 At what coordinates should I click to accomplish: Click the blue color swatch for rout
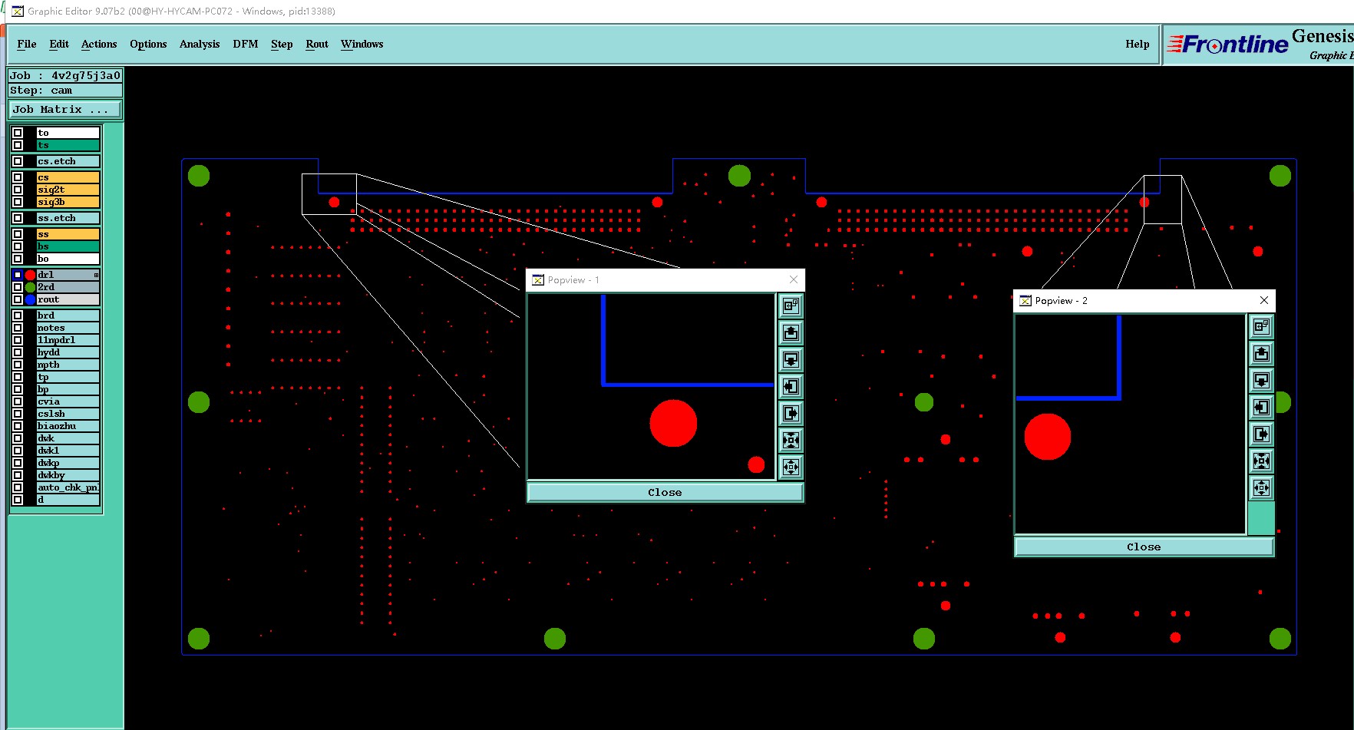[30, 299]
